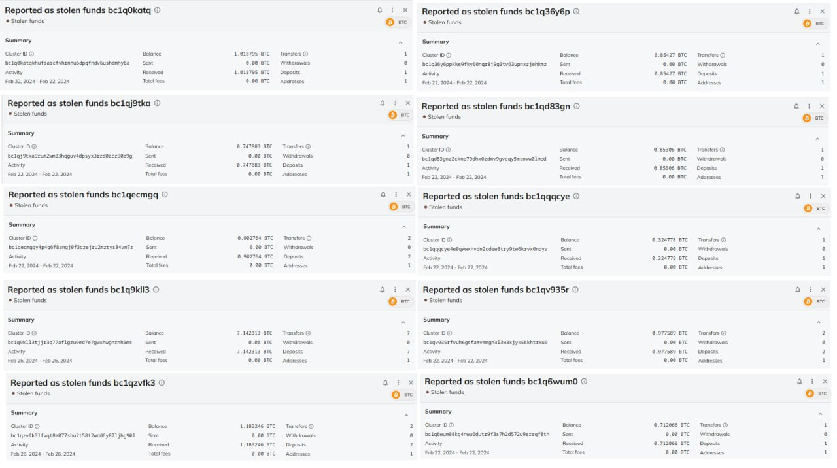
Task: Collapse Summary section of bc1qzvfk3 panel
Action: [406, 416]
